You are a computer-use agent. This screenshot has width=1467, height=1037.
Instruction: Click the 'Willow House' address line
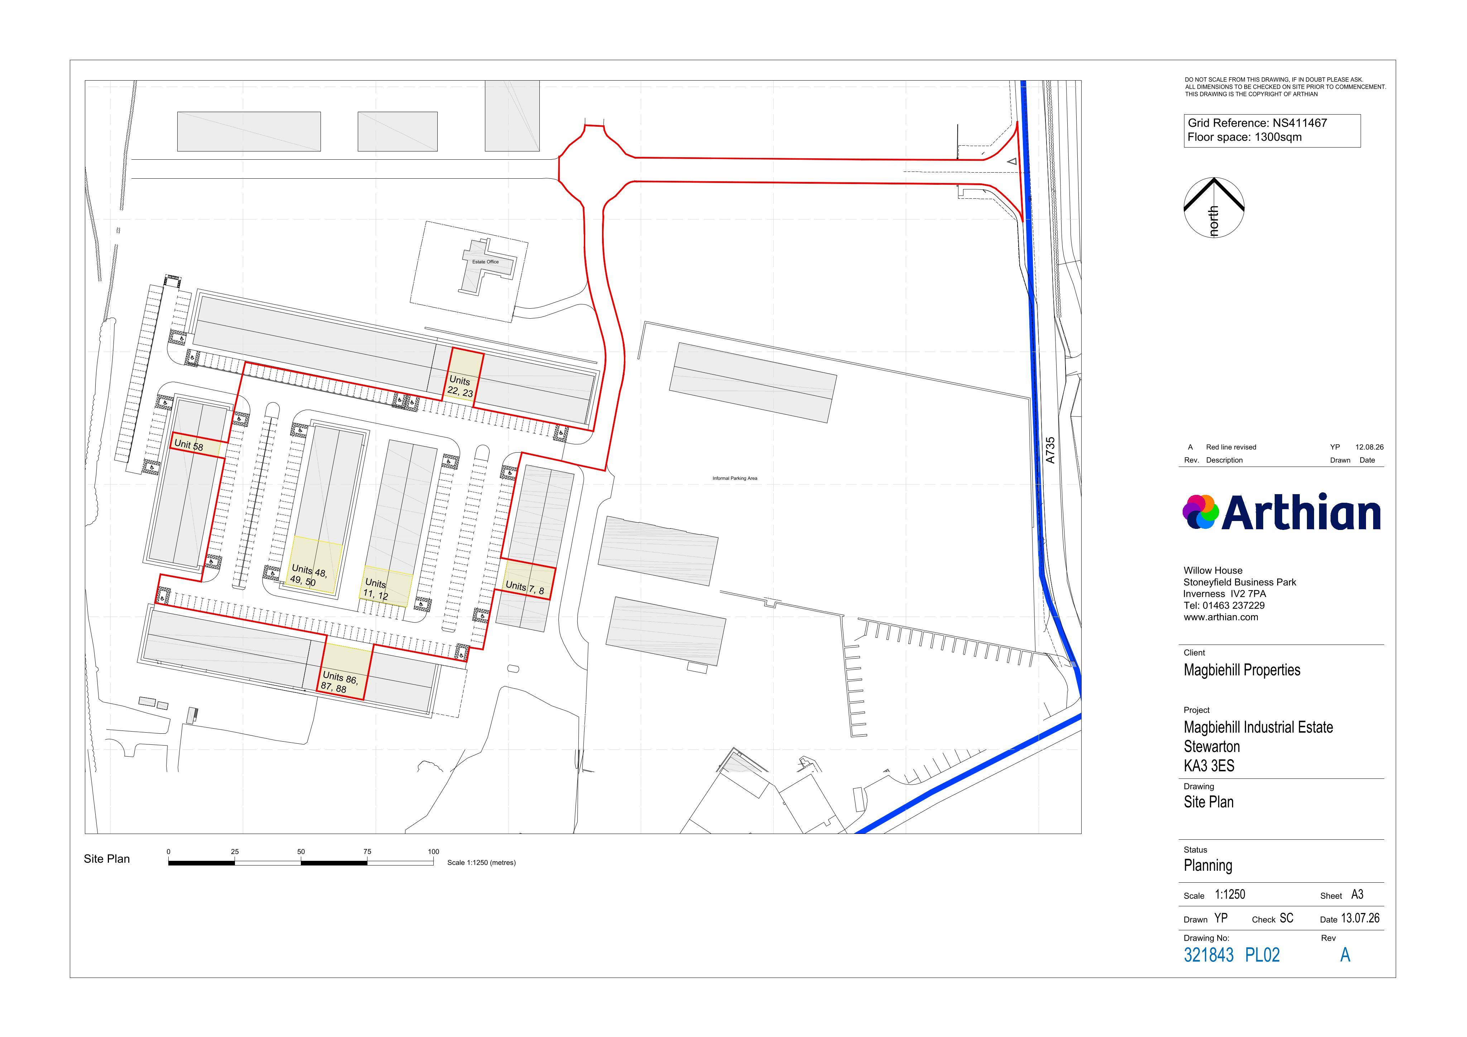[1213, 570]
